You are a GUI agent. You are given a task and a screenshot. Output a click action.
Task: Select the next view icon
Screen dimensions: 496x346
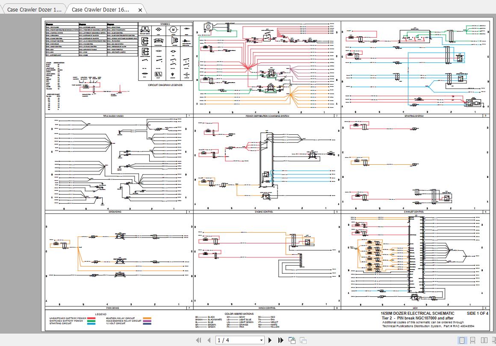pyautogui.click(x=304, y=340)
